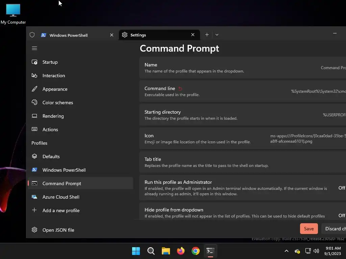Select the Defaults profile
Screen dimensions: 346x259
pyautogui.click(x=80, y=156)
